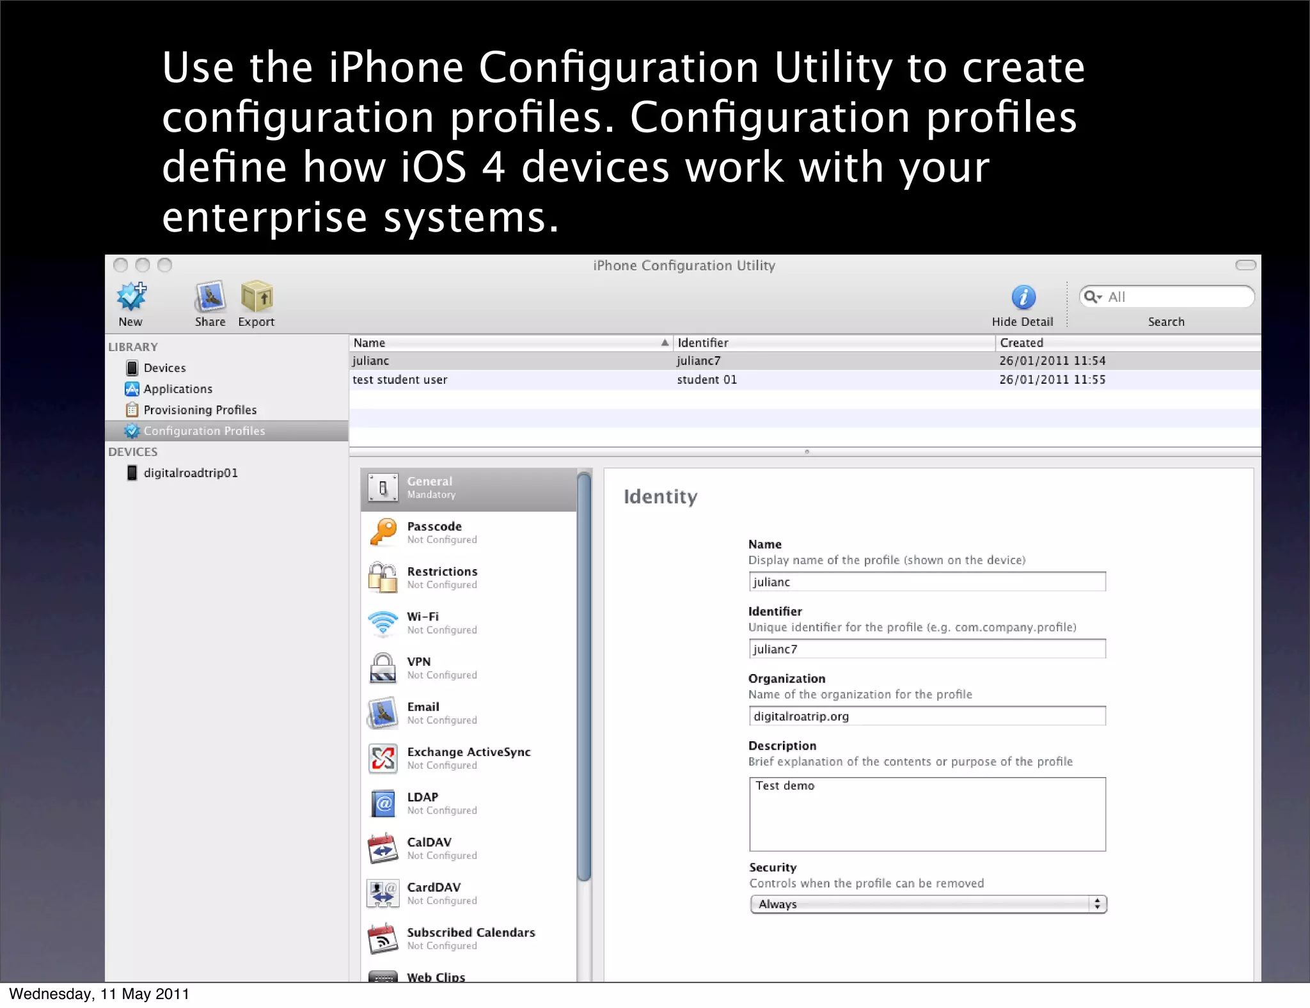Click the Organization field digitalroatrip.org
Viewport: 1310px width, 1008px height.
pos(927,716)
